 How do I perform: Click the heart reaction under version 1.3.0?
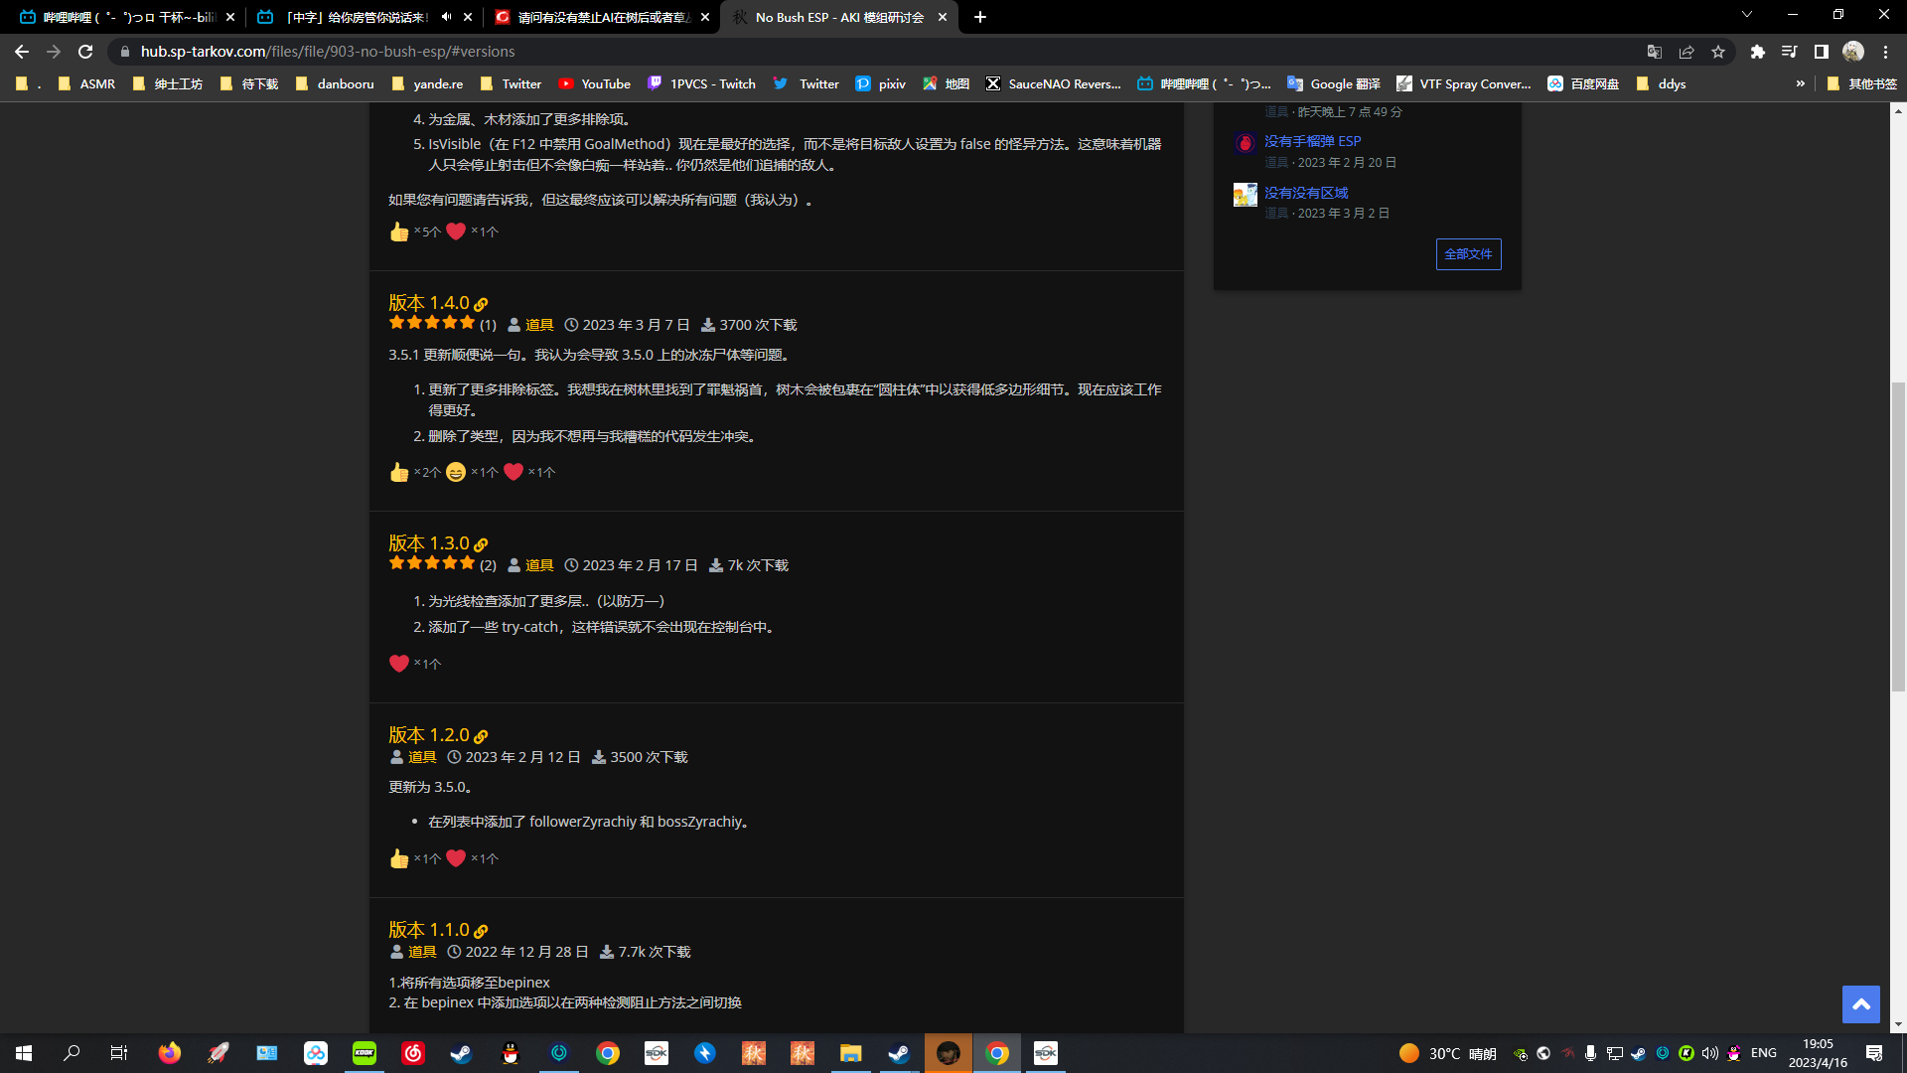click(x=399, y=664)
